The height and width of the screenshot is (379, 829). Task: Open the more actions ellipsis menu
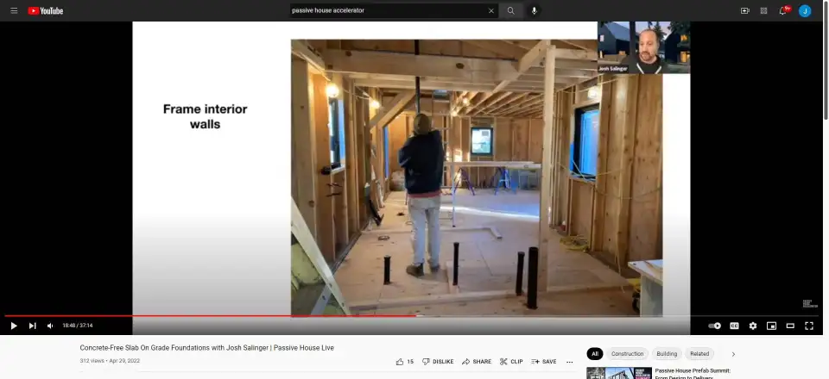coord(569,362)
